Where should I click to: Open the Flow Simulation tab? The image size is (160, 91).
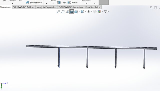tap(93, 7)
